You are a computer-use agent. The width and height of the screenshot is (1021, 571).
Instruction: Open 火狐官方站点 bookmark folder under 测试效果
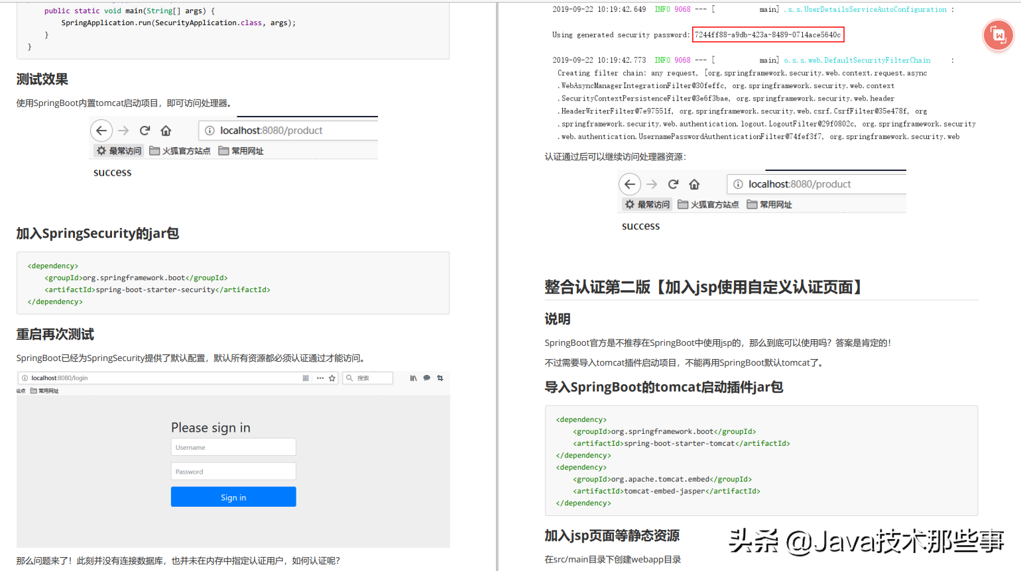pyautogui.click(x=180, y=151)
